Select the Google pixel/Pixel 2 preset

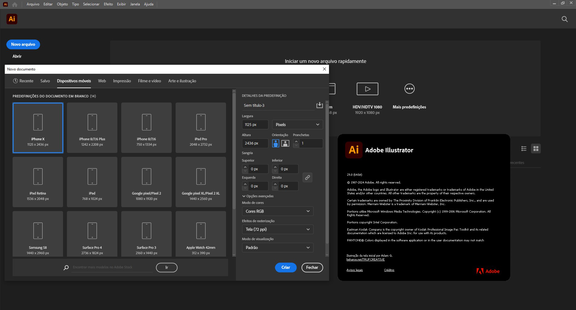(146, 182)
